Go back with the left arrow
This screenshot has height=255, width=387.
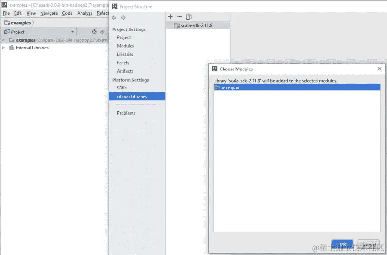pyautogui.click(x=114, y=18)
